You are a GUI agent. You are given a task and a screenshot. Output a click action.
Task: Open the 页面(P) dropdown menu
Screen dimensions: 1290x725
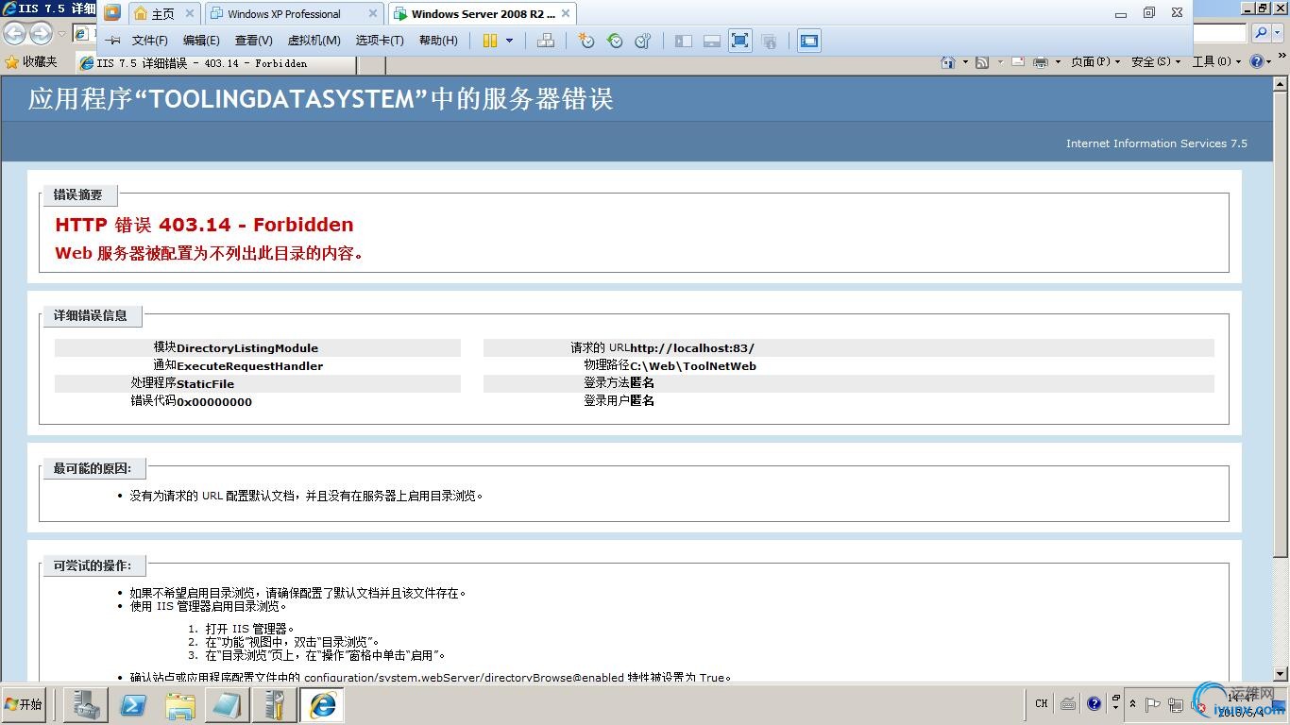(x=1095, y=61)
